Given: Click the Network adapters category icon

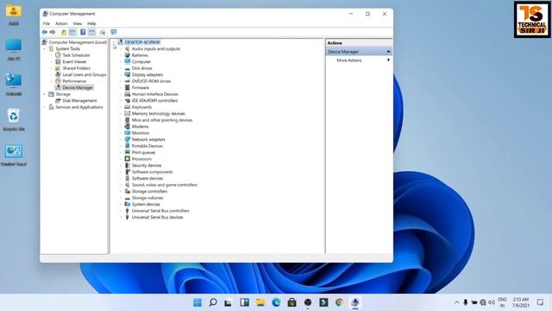Looking at the screenshot, I should [x=128, y=139].
